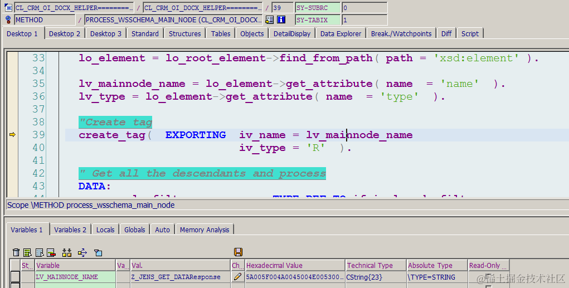
Task: Click the Hexadecimal Value column header
Action: pyautogui.click(x=295, y=266)
